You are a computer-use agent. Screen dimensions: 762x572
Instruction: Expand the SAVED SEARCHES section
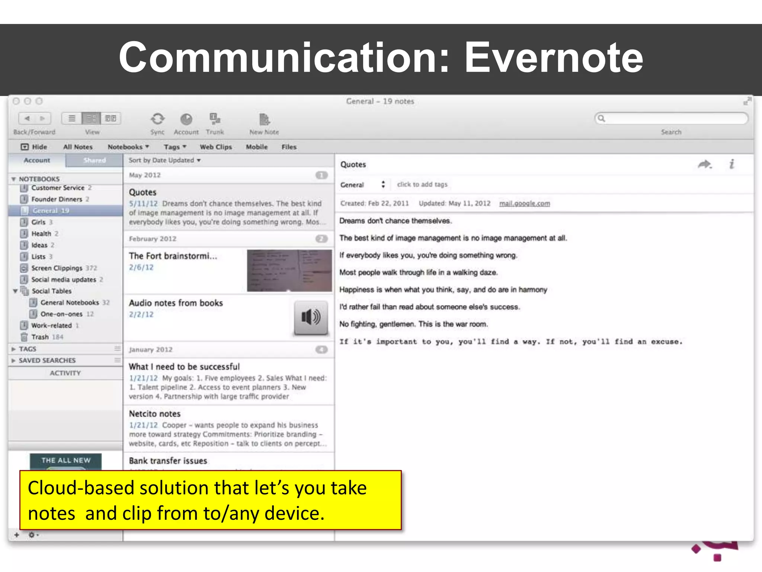[13, 360]
